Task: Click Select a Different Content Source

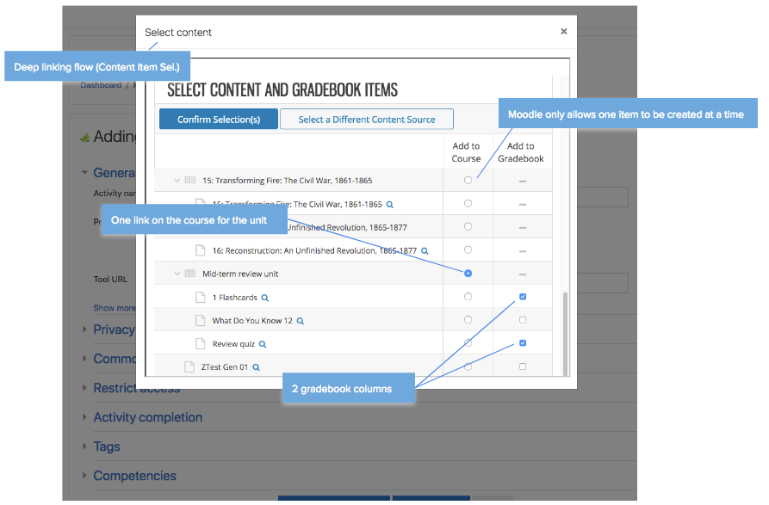Action: click(366, 120)
